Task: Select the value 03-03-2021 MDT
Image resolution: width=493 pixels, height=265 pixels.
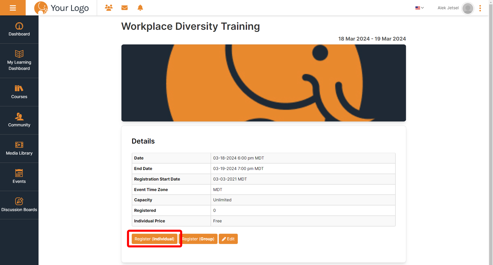Action: coord(230,179)
